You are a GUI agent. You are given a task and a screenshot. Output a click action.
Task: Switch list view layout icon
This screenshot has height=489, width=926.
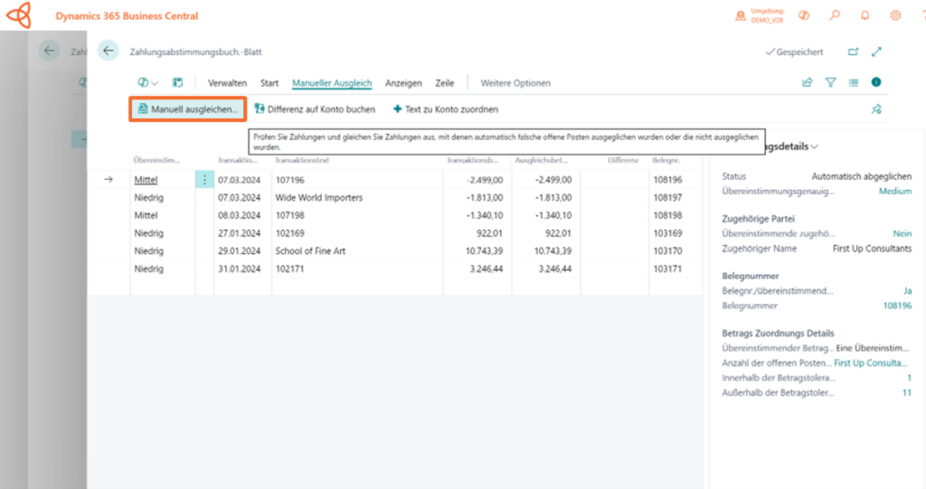coord(854,82)
